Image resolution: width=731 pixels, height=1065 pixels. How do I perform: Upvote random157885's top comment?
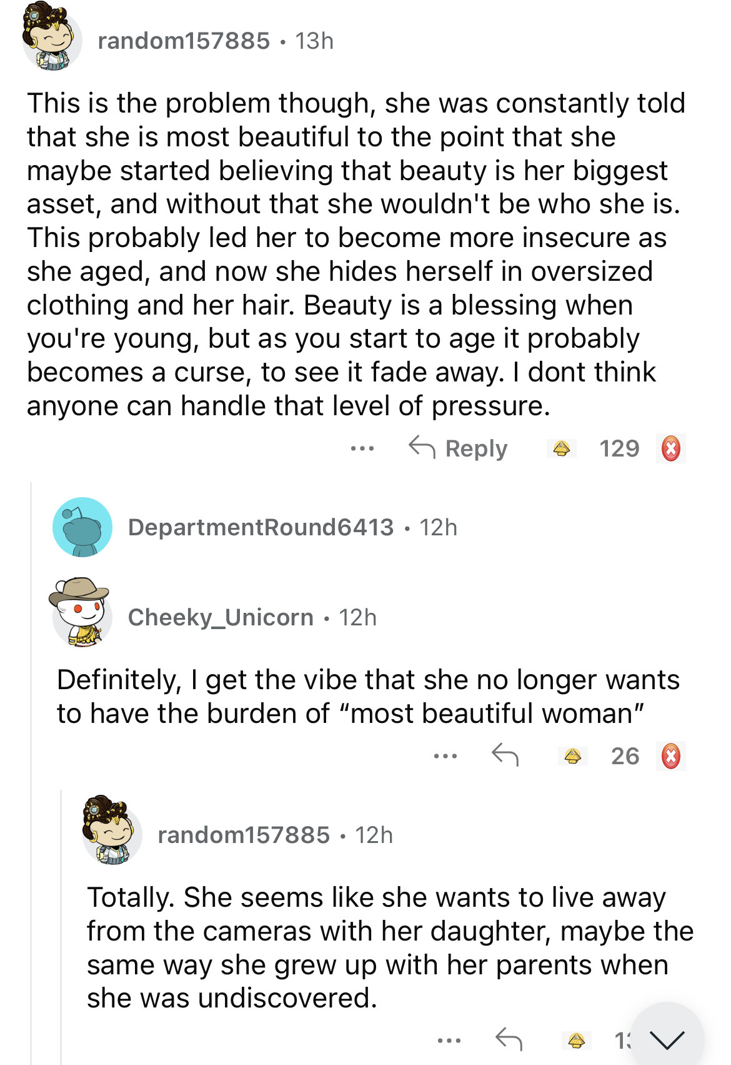561,448
